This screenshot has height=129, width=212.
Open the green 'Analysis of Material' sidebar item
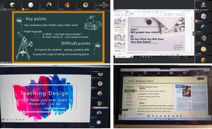[x=129, y=91]
